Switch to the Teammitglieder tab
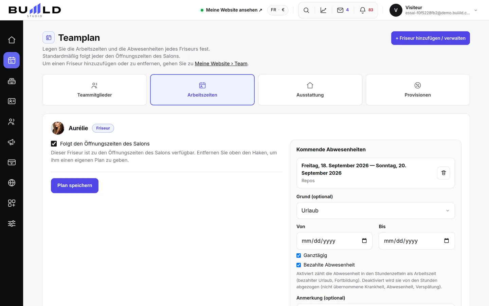The image size is (489, 306). coord(94,90)
